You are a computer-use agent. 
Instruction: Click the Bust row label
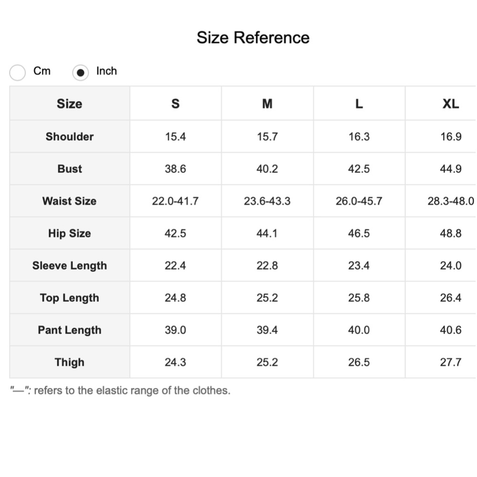point(70,169)
